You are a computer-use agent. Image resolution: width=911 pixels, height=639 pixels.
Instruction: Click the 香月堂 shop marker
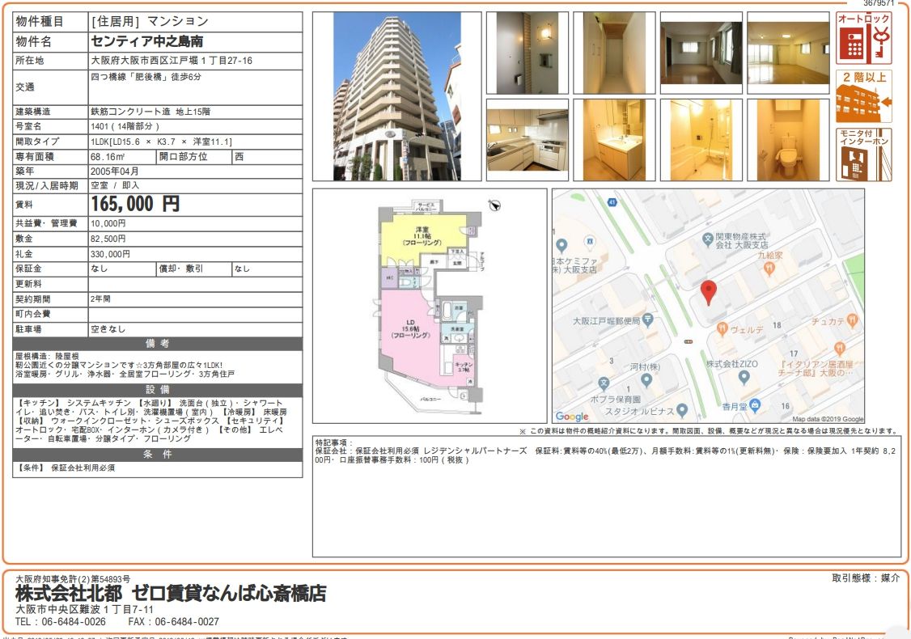[x=755, y=405]
